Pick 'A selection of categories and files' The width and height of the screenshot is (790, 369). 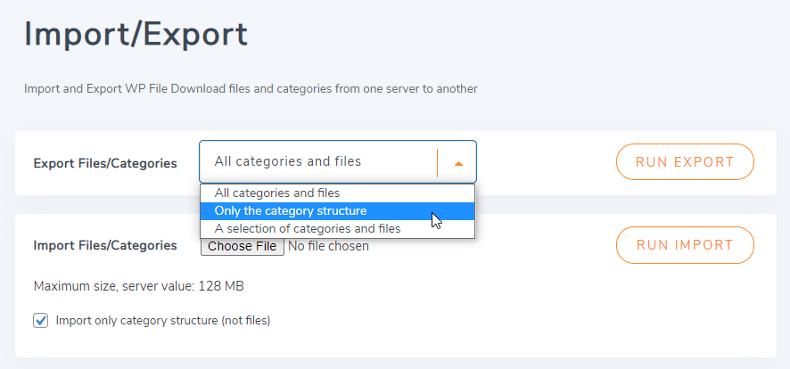(x=307, y=229)
